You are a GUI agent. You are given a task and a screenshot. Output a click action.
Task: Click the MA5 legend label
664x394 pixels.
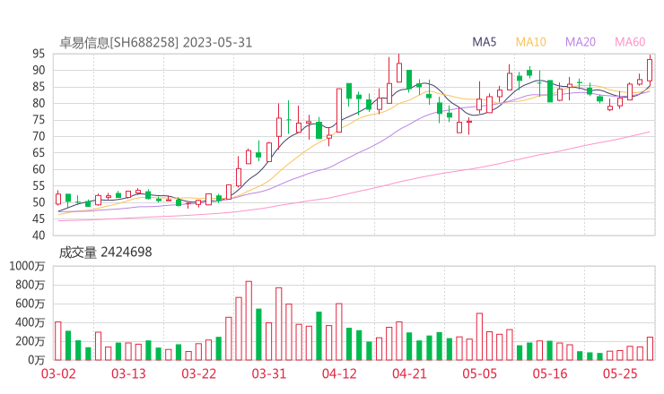click(x=485, y=42)
